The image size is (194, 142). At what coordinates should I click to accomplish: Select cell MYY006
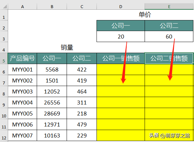(x=22, y=125)
